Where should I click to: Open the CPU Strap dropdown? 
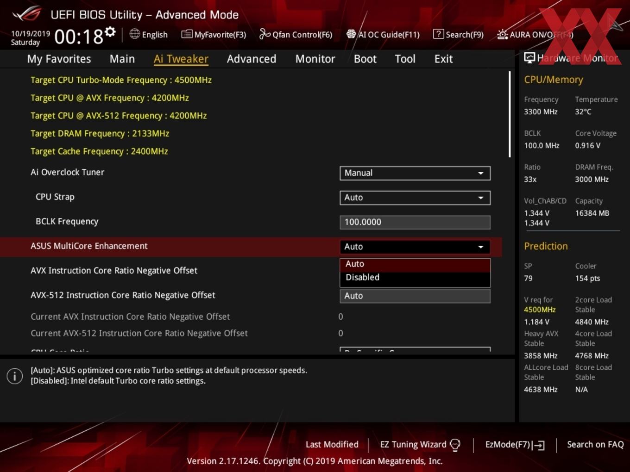coord(415,198)
